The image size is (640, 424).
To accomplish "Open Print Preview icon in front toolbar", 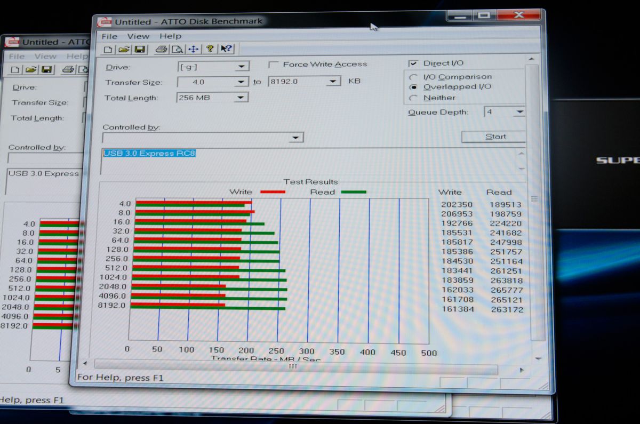I will coord(177,50).
